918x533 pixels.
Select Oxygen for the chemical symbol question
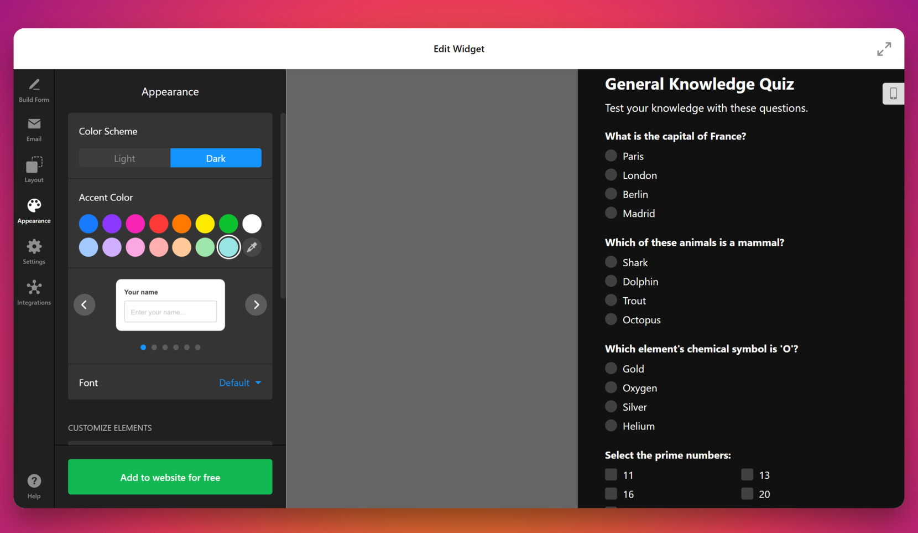(x=611, y=387)
